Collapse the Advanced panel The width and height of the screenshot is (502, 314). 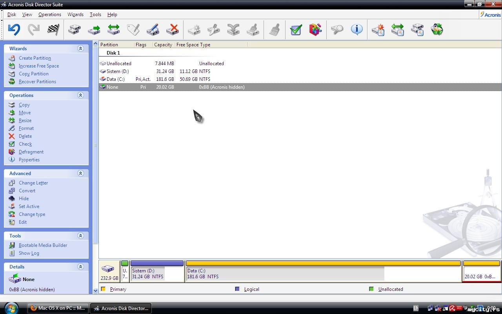(x=81, y=173)
